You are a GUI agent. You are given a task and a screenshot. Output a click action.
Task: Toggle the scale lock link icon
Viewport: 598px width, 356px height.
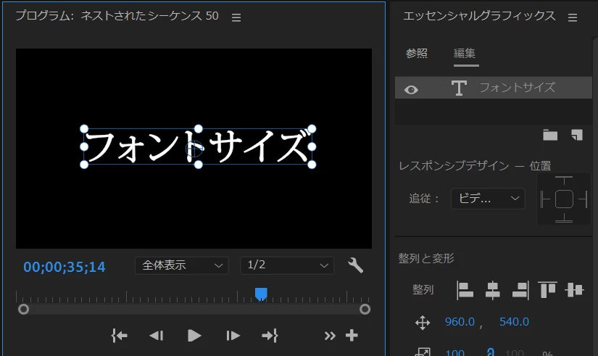click(x=491, y=352)
